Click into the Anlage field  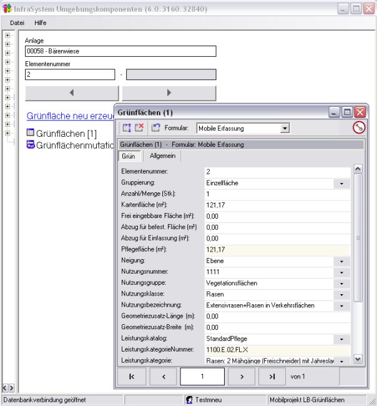click(120, 51)
